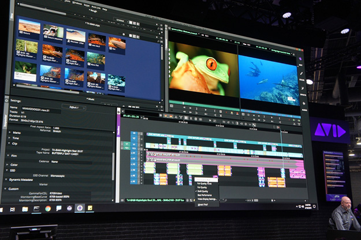Enable the TC1 timecode track selector
This screenshot has height=240, width=361.
(135, 148)
